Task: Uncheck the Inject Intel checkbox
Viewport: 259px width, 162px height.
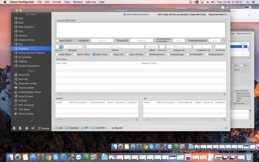Action: (94, 54)
